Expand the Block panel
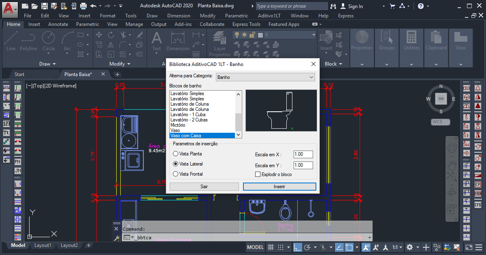 click(x=334, y=64)
